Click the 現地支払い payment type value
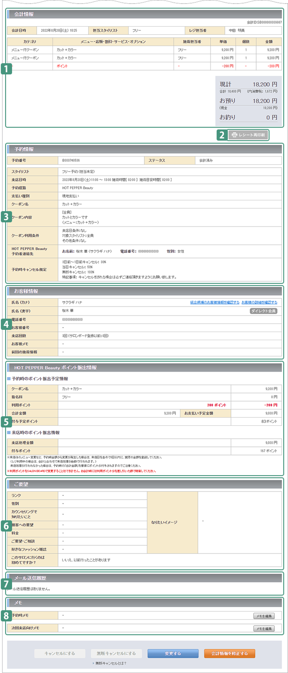This screenshot has width=288, height=673. [70, 196]
